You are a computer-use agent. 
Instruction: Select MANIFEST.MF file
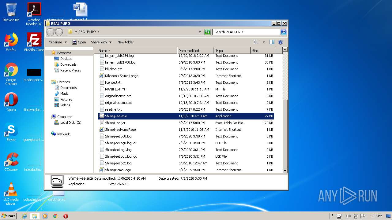tap(115, 89)
